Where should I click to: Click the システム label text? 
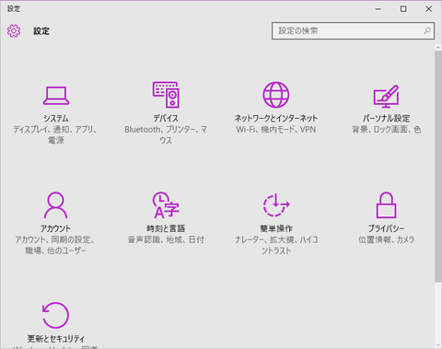pyautogui.click(x=56, y=119)
